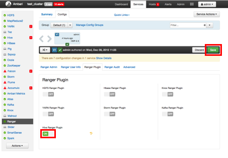
Task: Turn off the Hive Ranger Plugin switch
Action: [x=48, y=134]
